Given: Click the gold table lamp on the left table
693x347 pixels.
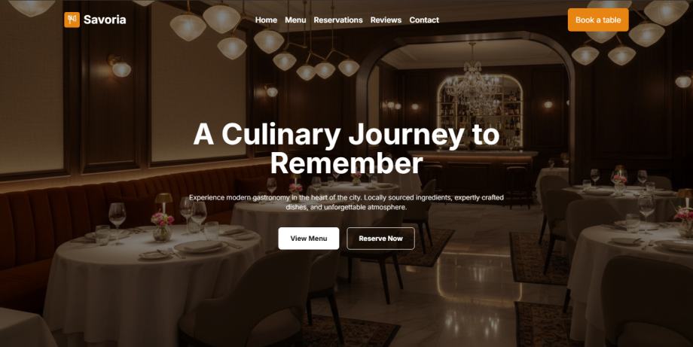Looking at the screenshot, I should 163,202.
